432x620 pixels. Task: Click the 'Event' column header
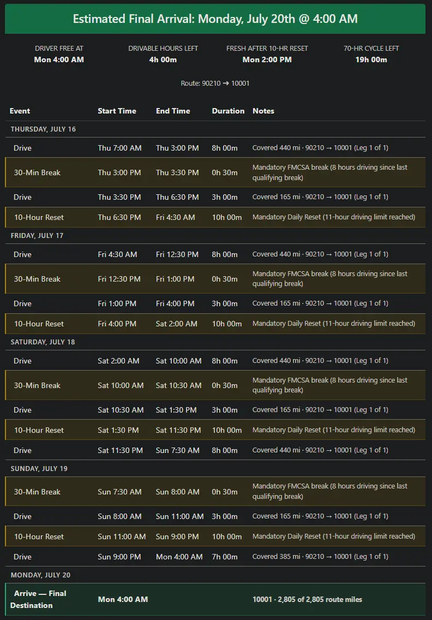(20, 111)
